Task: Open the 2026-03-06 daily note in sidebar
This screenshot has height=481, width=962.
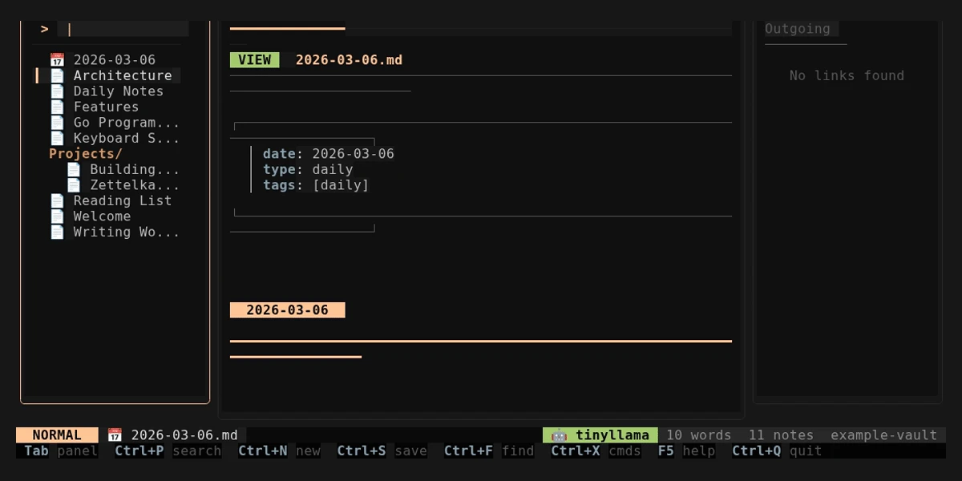Action: point(115,60)
